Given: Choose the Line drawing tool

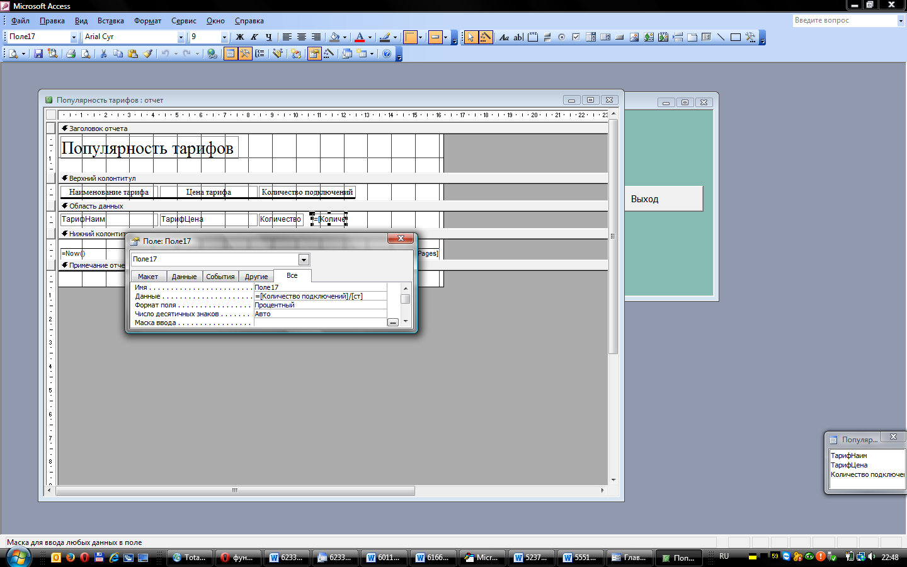Looking at the screenshot, I should point(721,37).
